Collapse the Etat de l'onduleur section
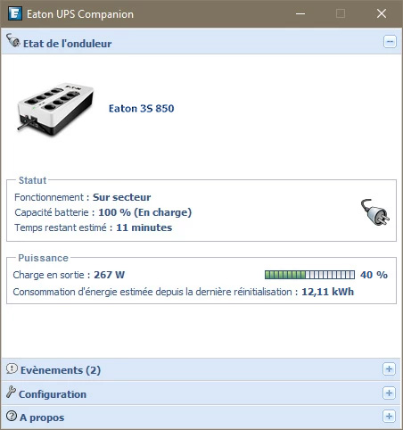Viewport: 403px width, 430px height. 390,42
